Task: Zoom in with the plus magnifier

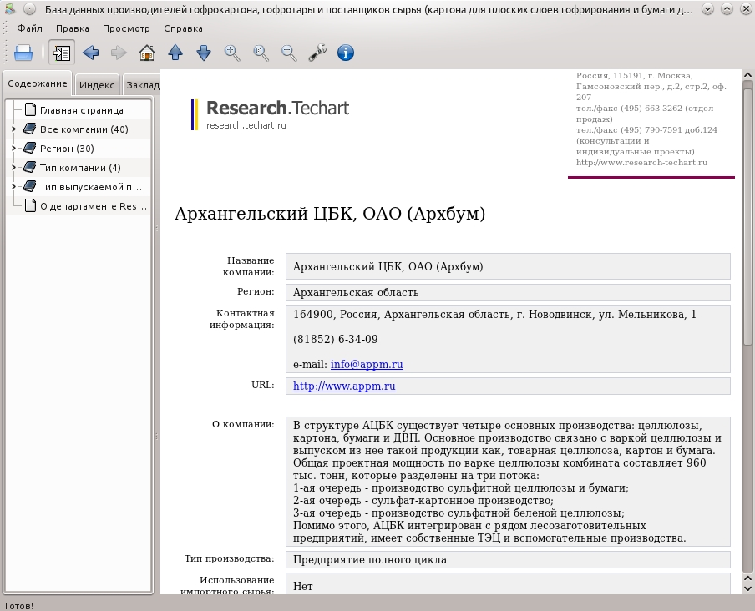Action: point(232,53)
